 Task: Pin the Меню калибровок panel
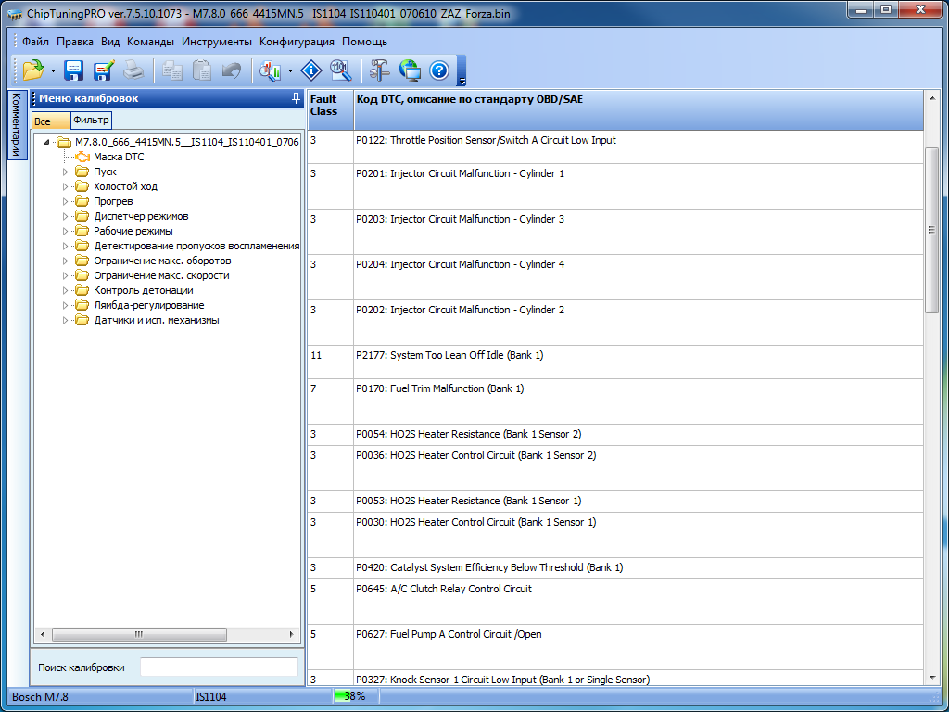click(x=296, y=98)
